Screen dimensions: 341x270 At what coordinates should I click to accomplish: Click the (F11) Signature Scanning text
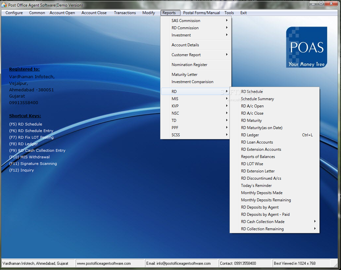point(33,164)
